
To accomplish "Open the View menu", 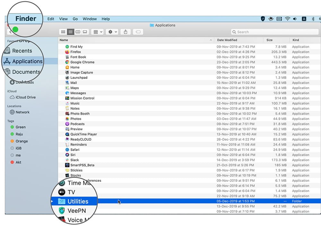I will [x=63, y=19].
